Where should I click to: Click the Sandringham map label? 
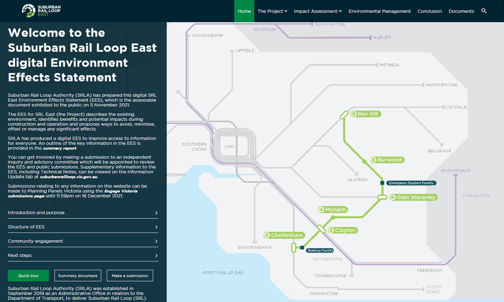[255, 247]
